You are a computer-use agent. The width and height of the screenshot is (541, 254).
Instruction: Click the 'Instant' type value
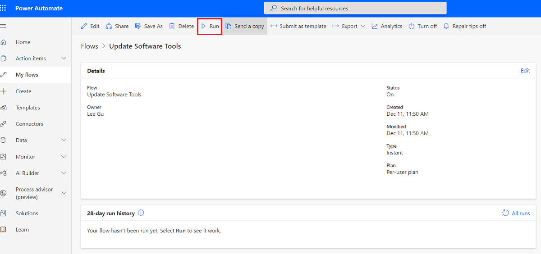point(394,153)
